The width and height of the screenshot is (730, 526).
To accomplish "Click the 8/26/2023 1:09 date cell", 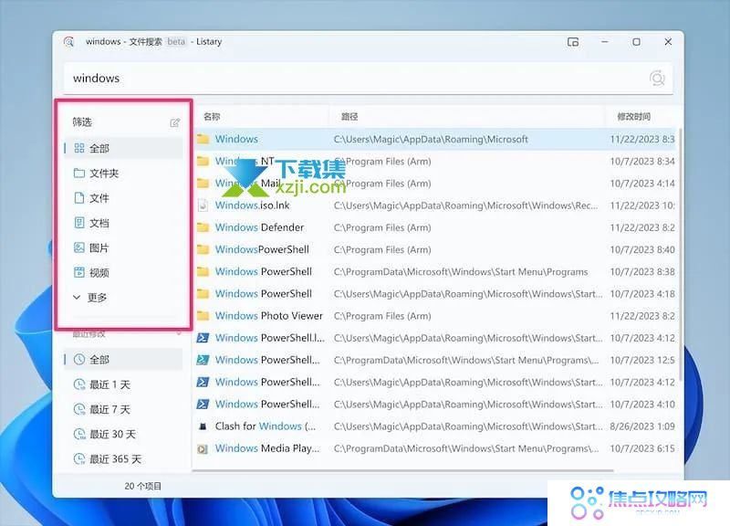I will point(642,426).
